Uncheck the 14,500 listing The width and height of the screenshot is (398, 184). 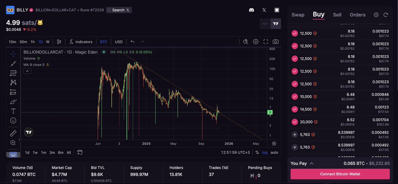click(x=295, y=109)
